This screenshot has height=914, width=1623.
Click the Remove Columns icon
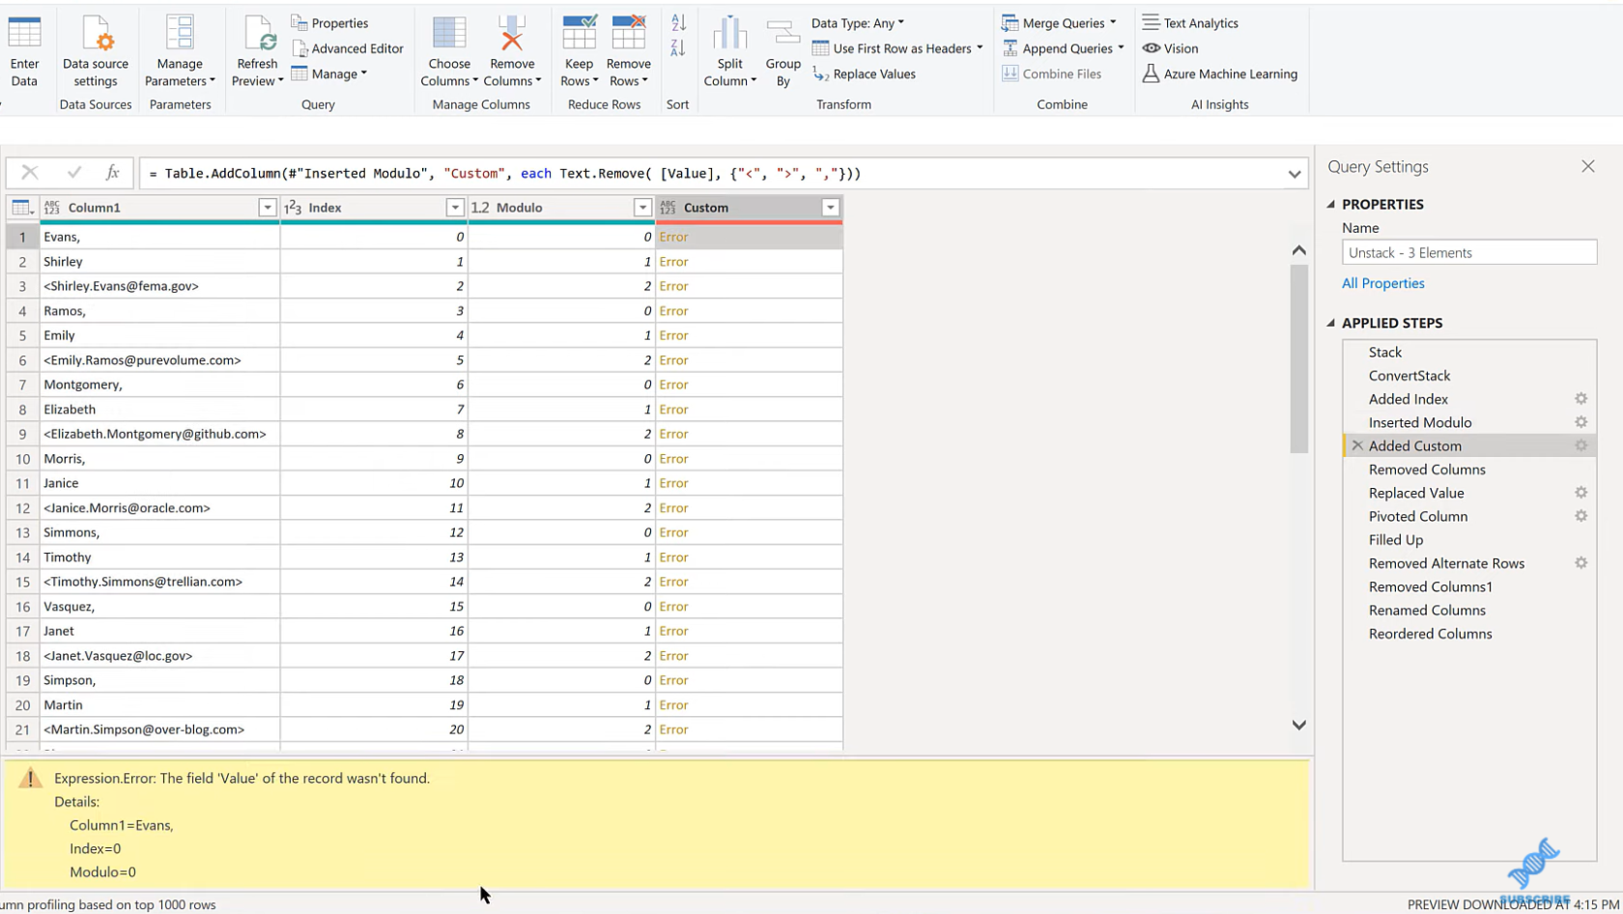point(512,33)
